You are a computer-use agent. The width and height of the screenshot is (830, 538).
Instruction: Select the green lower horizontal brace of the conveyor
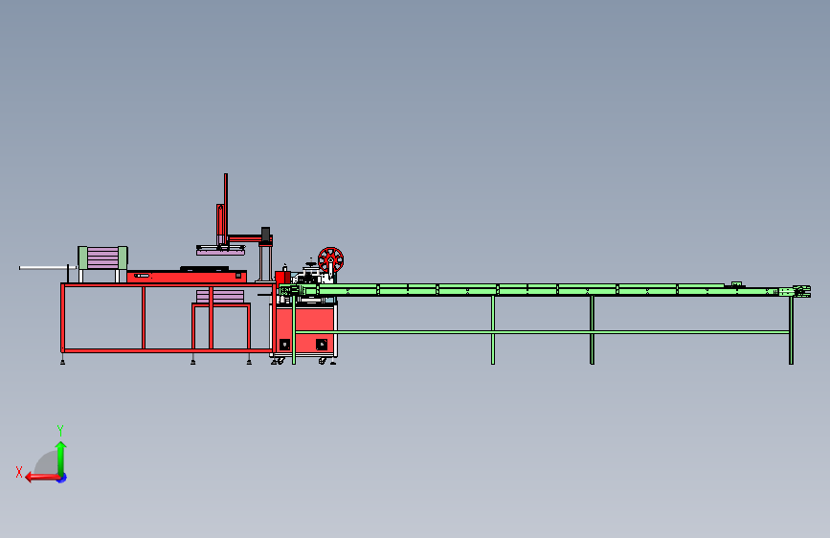[542, 332]
